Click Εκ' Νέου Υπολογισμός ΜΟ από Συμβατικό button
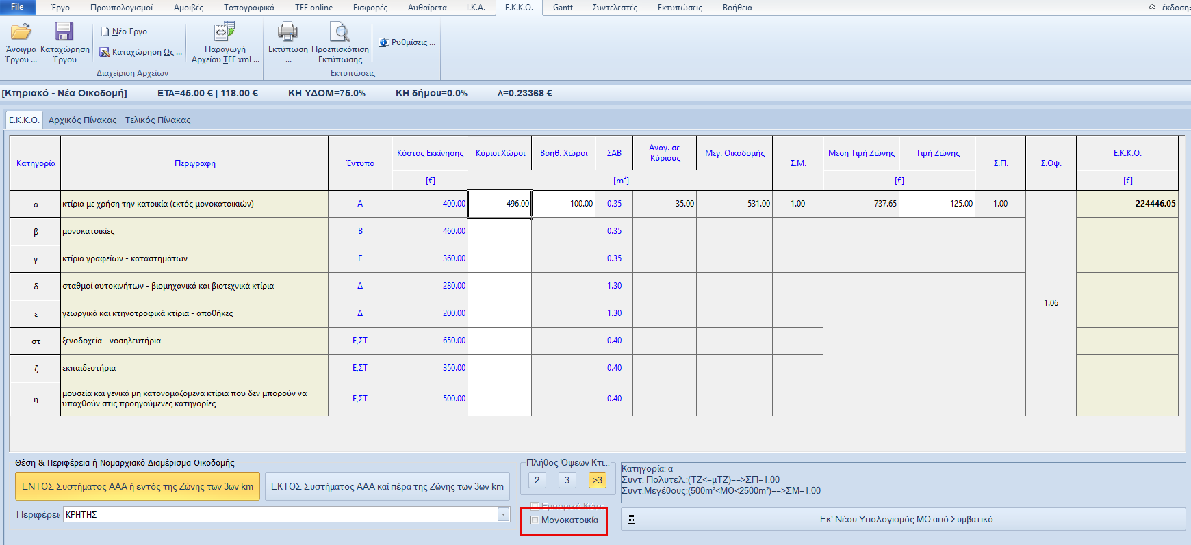This screenshot has height=545, width=1191. (x=903, y=519)
